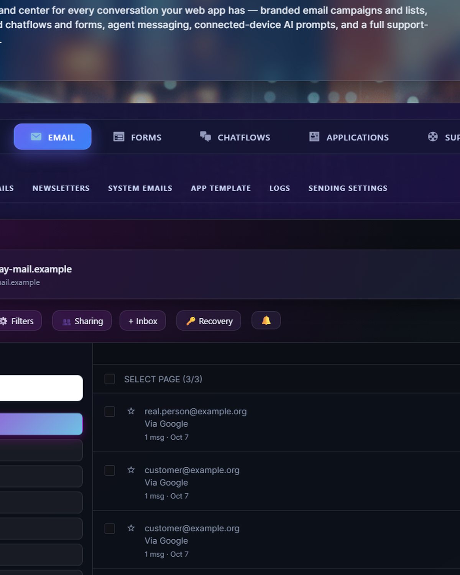Click the envelope icon in Email tab
Viewport: 460px width, 575px height.
coord(36,137)
